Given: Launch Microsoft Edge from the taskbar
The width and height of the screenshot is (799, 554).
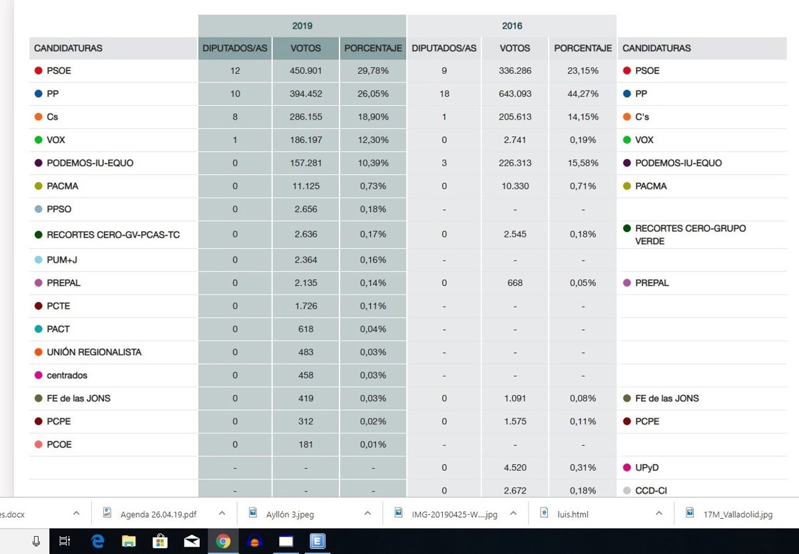Looking at the screenshot, I should pyautogui.click(x=98, y=541).
